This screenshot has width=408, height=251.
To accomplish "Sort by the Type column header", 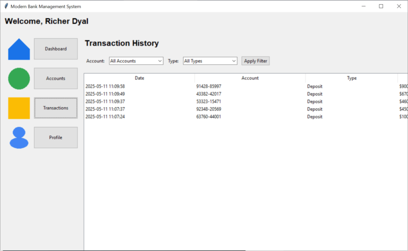I will click(352, 78).
